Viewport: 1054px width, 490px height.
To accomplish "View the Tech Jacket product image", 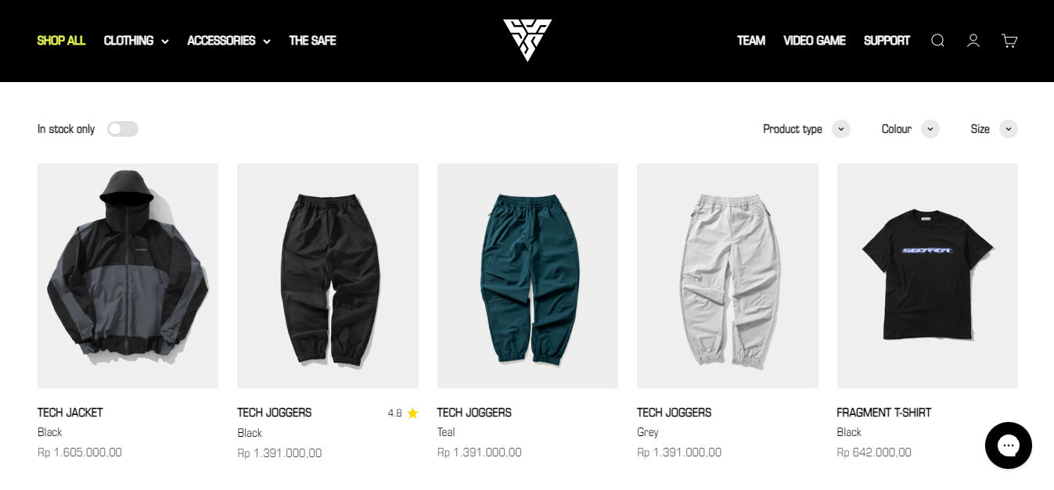I will coord(128,276).
